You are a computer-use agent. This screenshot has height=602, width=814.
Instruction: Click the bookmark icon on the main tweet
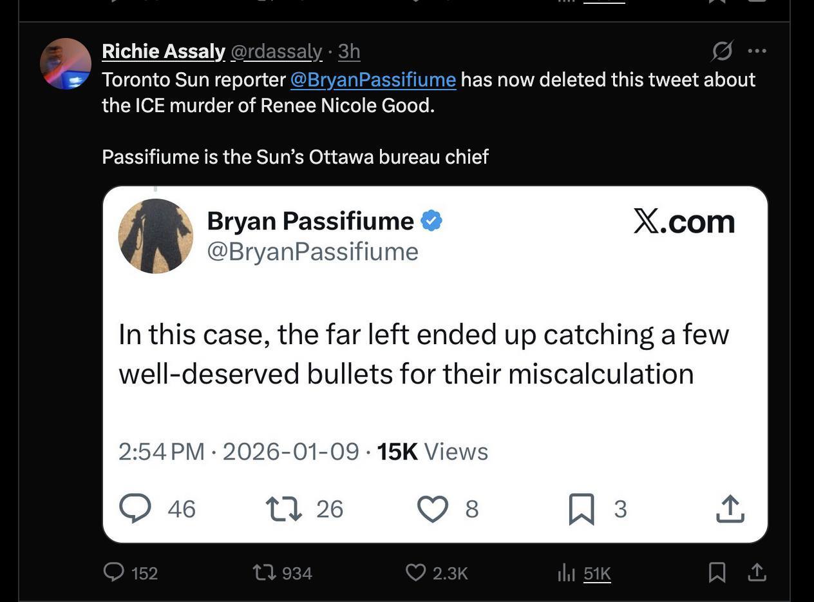tap(717, 572)
